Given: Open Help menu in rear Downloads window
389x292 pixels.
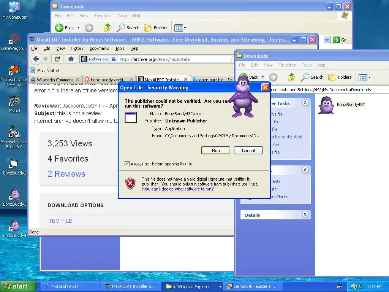Looking at the screenshot, I should pyautogui.click(x=137, y=16).
